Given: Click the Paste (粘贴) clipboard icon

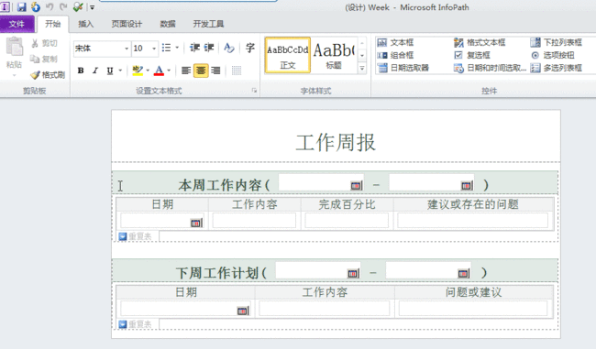Looking at the screenshot, I should point(15,48).
